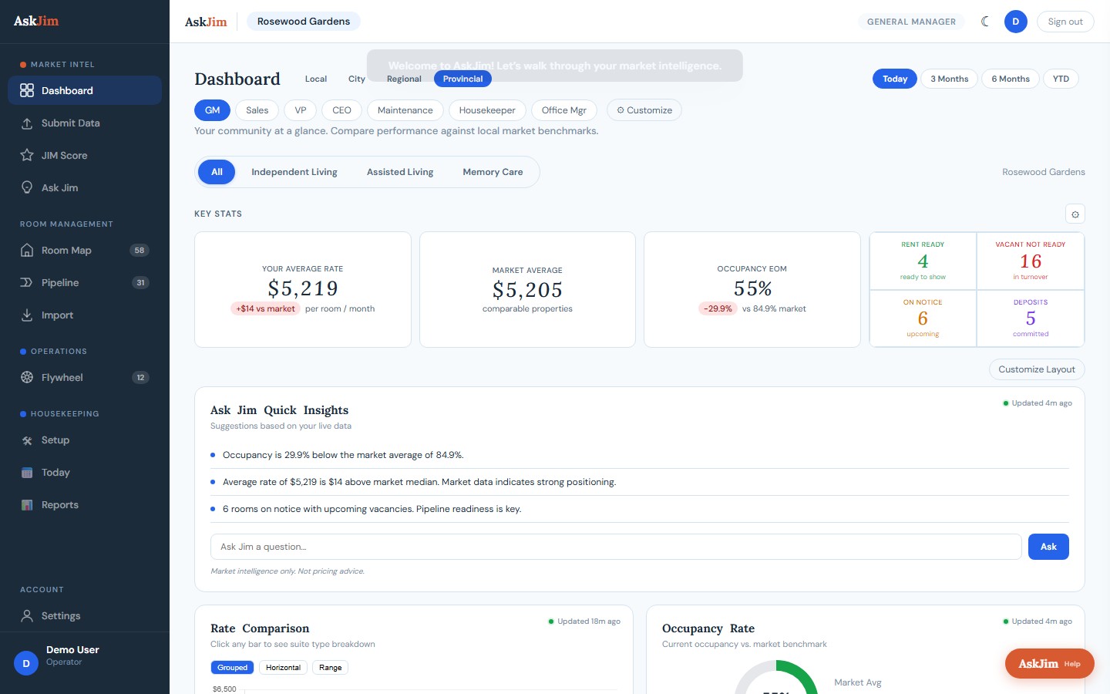Open JIM Score from the sidebar

pos(25,155)
